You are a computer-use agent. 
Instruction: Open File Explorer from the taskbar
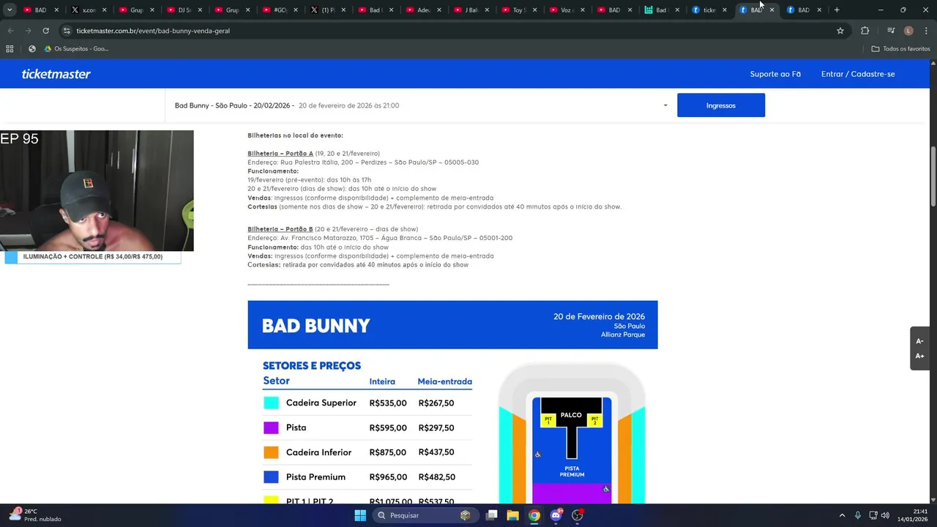pyautogui.click(x=513, y=515)
